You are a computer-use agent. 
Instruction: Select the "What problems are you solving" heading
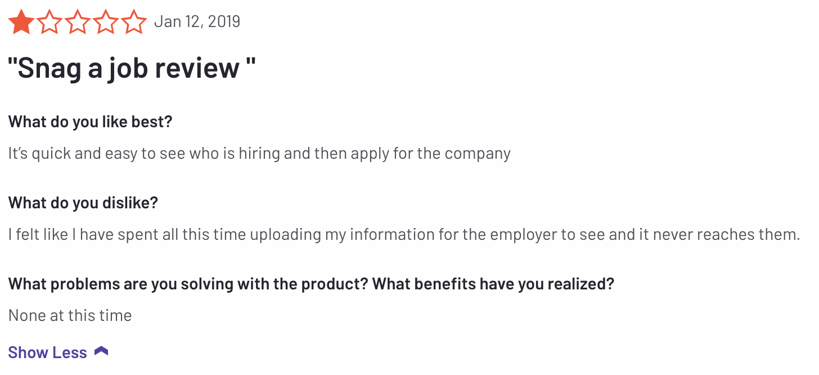(311, 284)
